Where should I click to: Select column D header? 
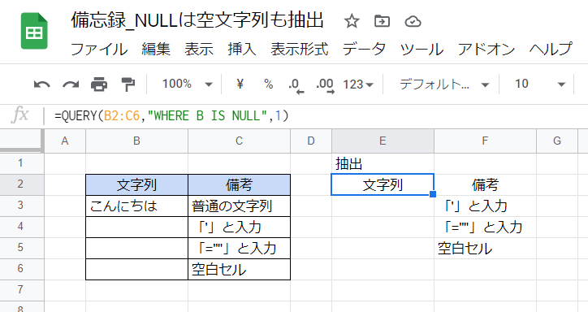click(311, 141)
